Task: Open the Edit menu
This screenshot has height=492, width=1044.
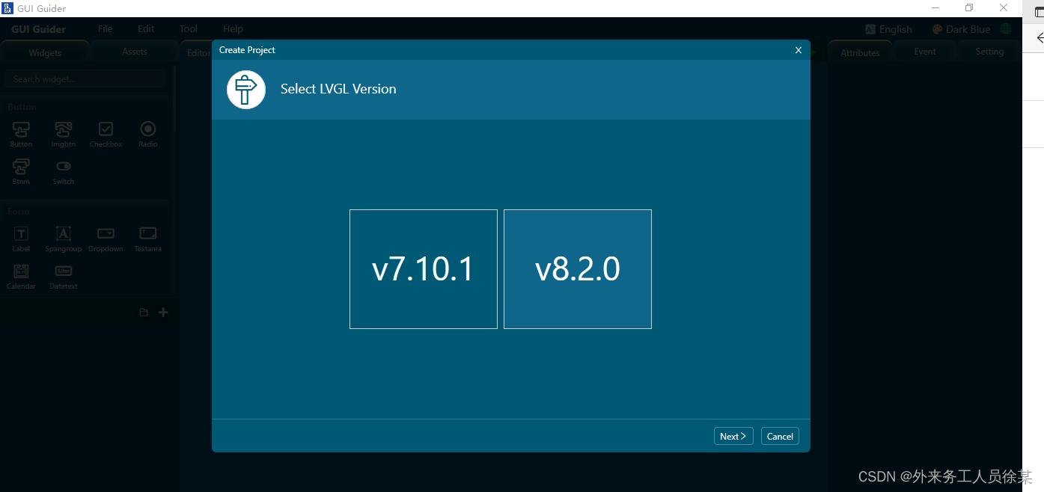Action: point(146,29)
